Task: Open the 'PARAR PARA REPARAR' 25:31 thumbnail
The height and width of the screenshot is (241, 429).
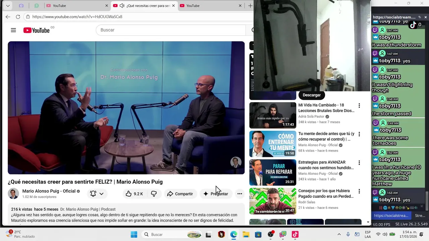Action: 273,172
